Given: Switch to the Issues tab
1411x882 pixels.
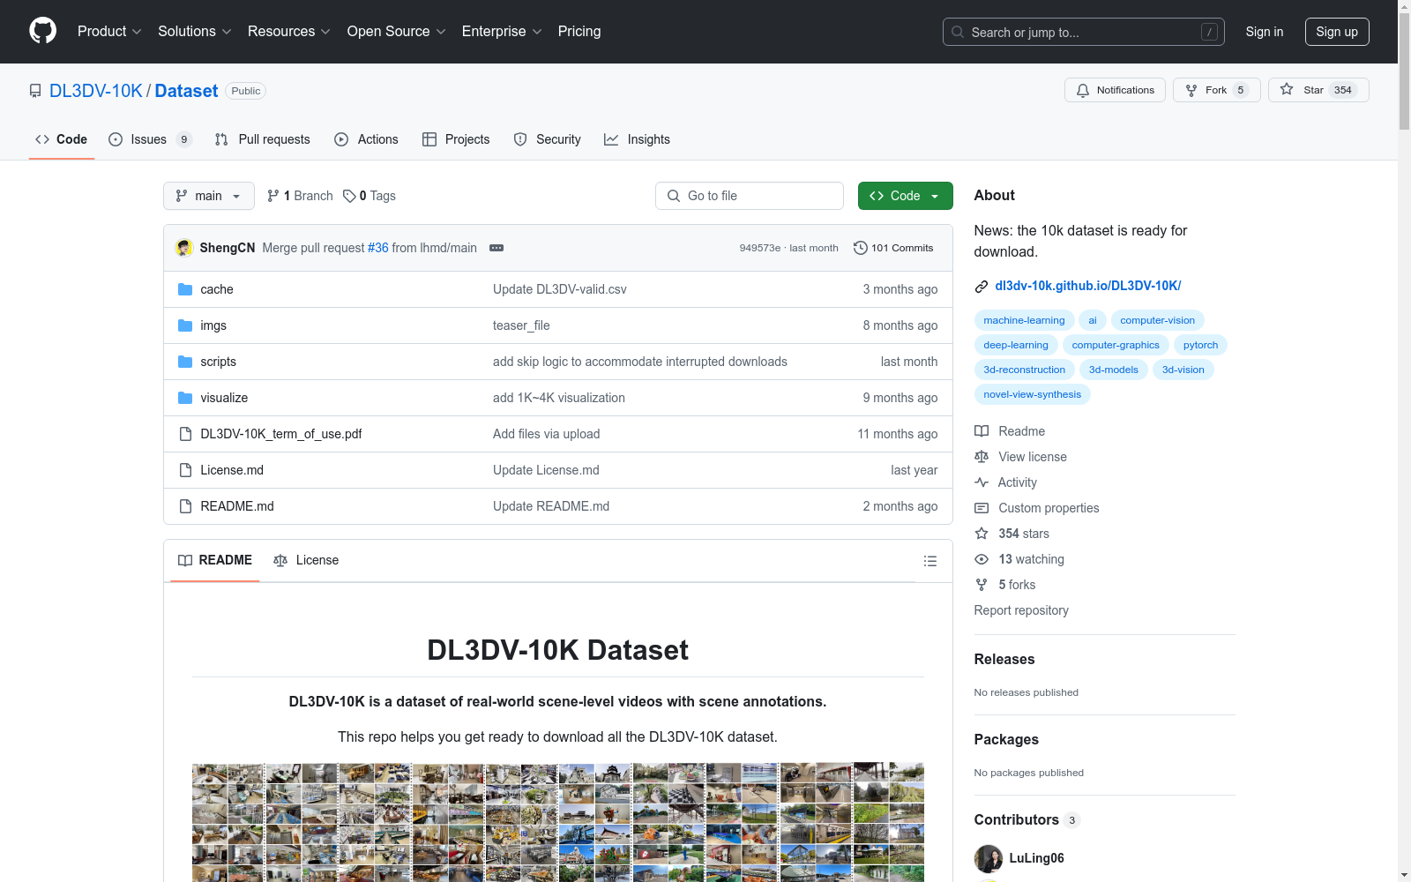Looking at the screenshot, I should (x=147, y=138).
